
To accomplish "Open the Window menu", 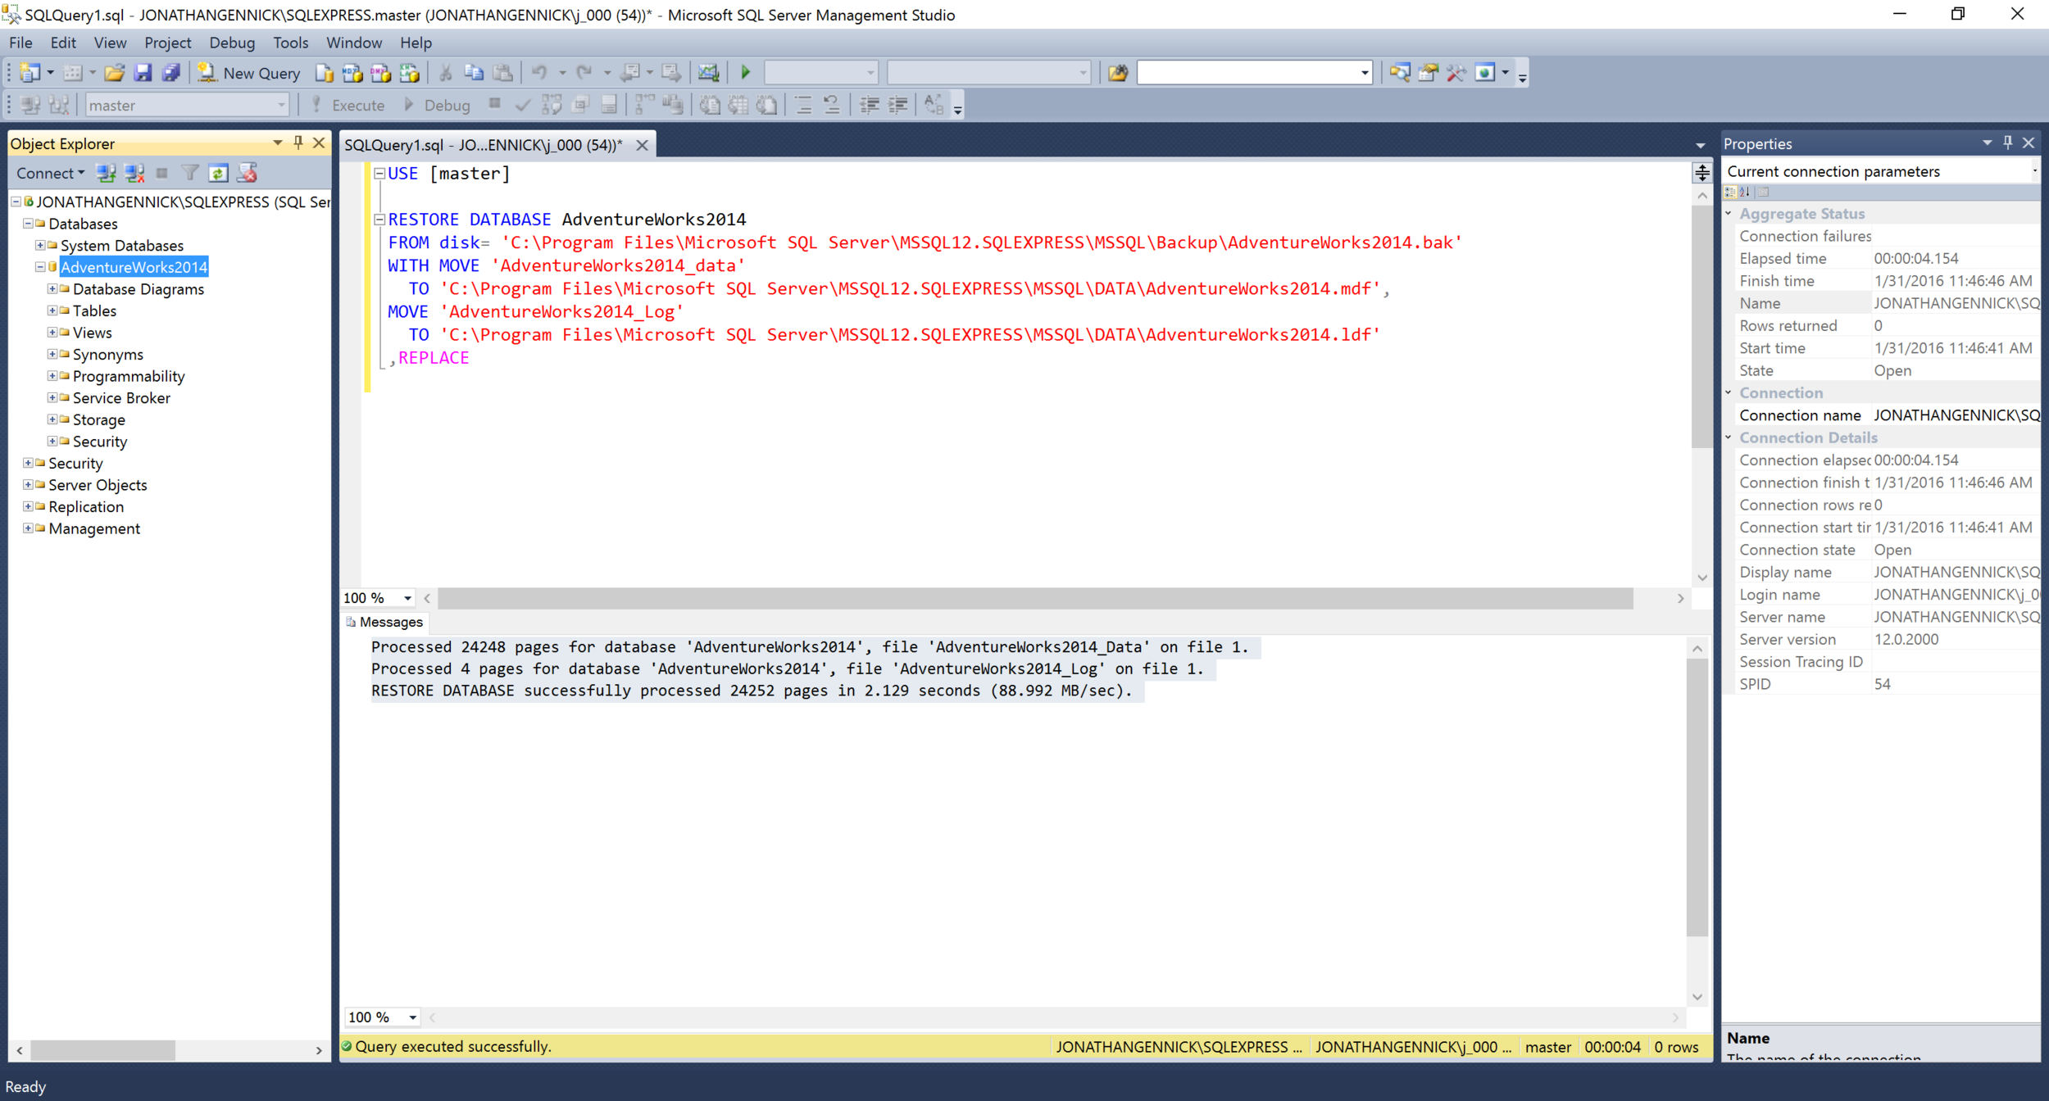I will click(354, 43).
